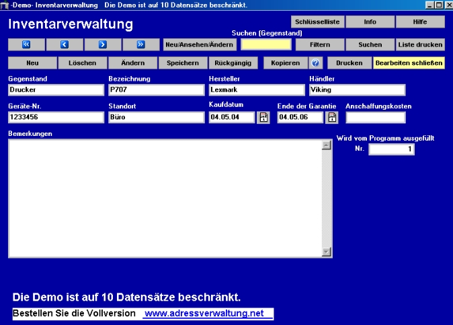Open the calendar picker beside Kaufdatum
Screen dimensions: 453x325
pyautogui.click(x=263, y=117)
